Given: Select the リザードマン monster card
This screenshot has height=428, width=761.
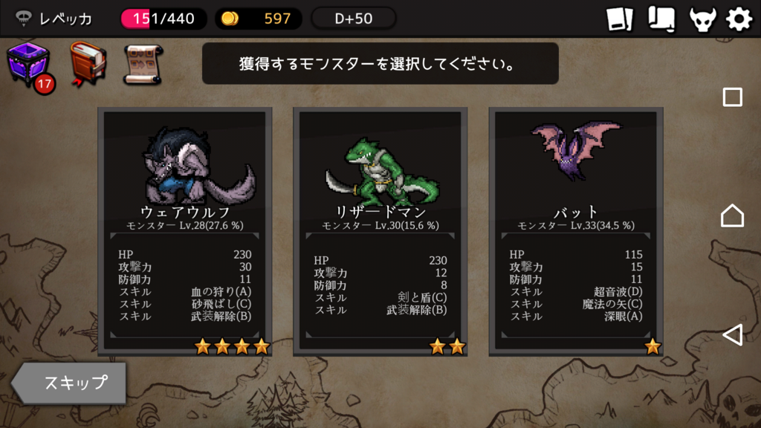Looking at the screenshot, I should (x=380, y=232).
